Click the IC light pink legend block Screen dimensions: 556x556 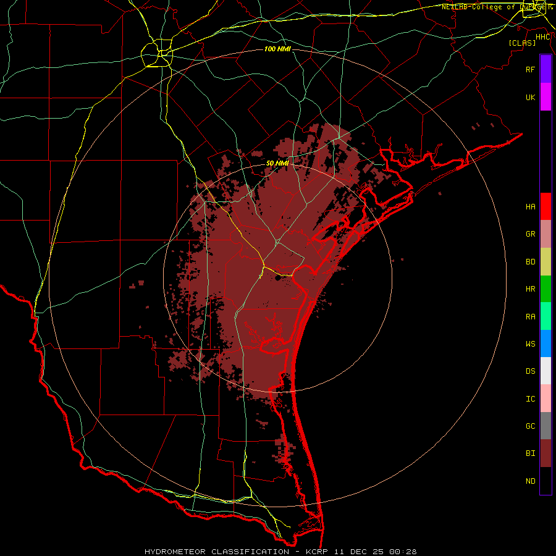tap(545, 398)
